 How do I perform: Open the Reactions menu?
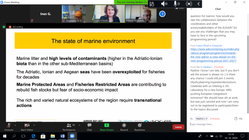(x=139, y=126)
